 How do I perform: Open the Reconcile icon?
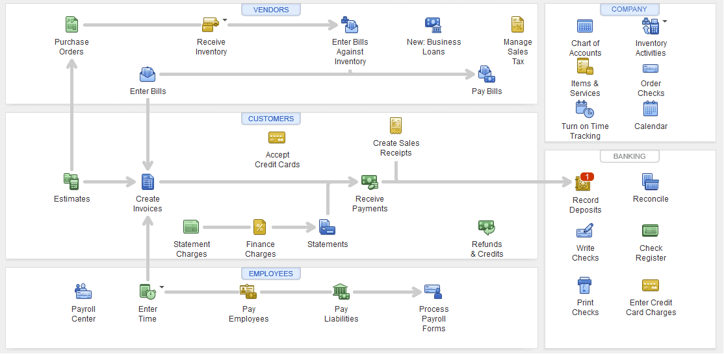click(x=651, y=182)
